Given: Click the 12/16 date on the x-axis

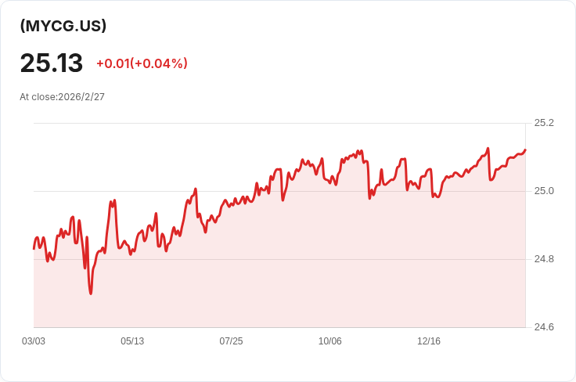Looking at the screenshot, I should 429,341.
